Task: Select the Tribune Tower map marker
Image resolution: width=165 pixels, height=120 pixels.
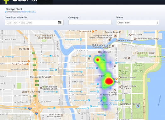Action: tap(120, 32)
